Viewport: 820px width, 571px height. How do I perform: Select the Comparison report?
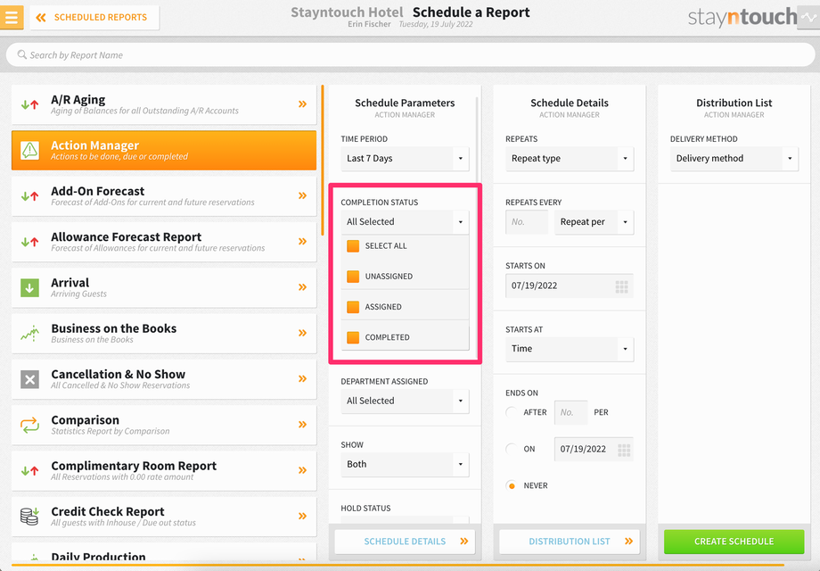point(164,425)
